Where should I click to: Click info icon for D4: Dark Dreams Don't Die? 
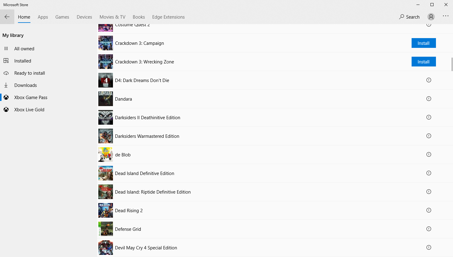tap(429, 80)
